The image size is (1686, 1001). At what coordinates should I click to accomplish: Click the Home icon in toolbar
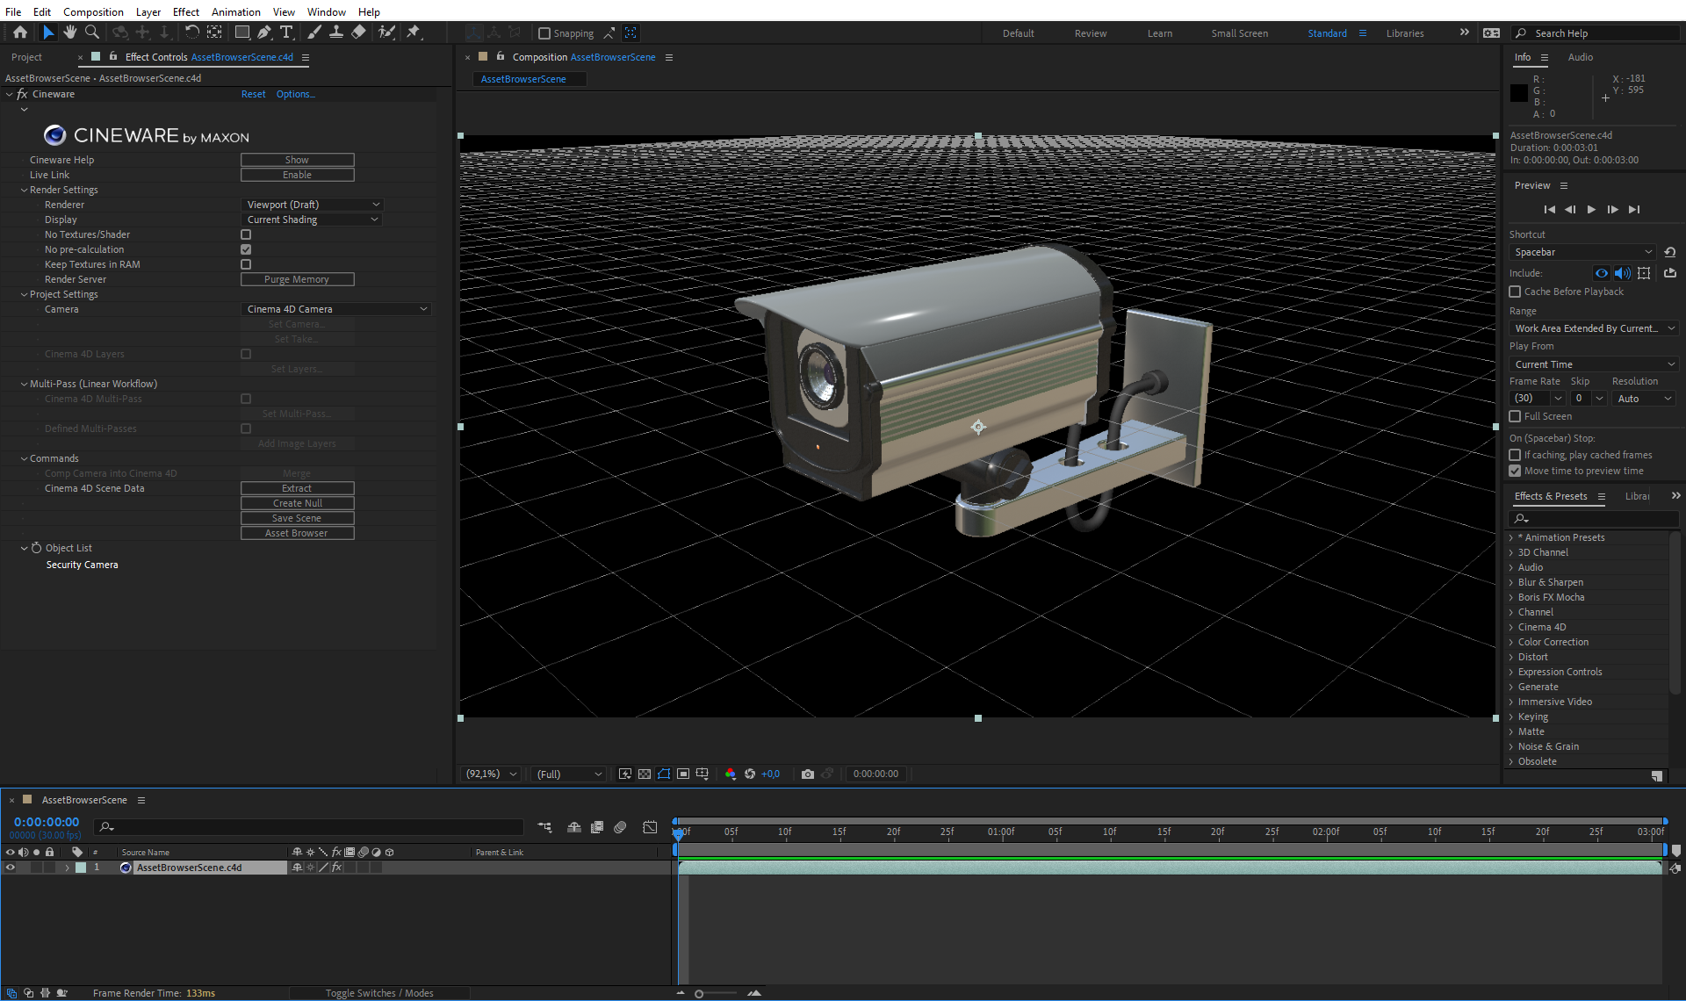20,32
